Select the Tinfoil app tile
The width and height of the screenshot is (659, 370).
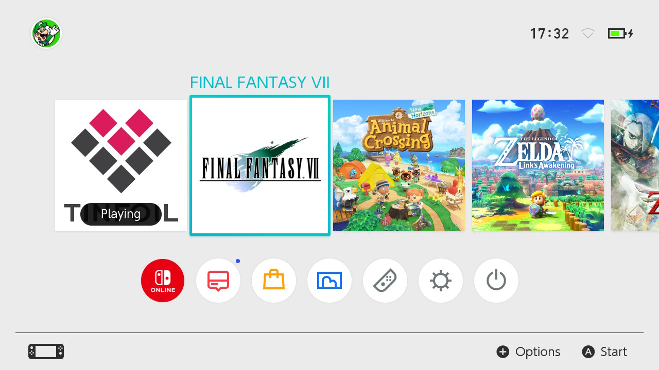(x=121, y=165)
